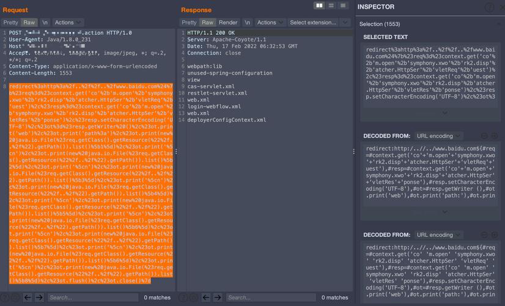The height and width of the screenshot is (306, 505).
Task: Go to next match in Response search
Action: pos(218,297)
